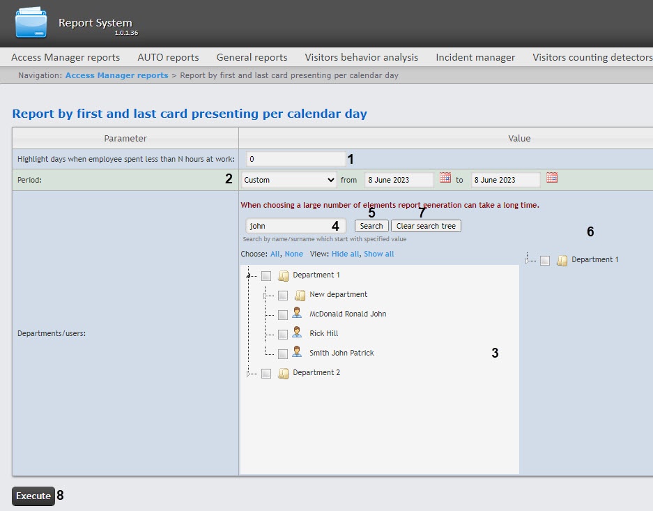Image resolution: width=653 pixels, height=511 pixels.
Task: Click the McDonald Ronald John user icon
Action: tap(298, 314)
